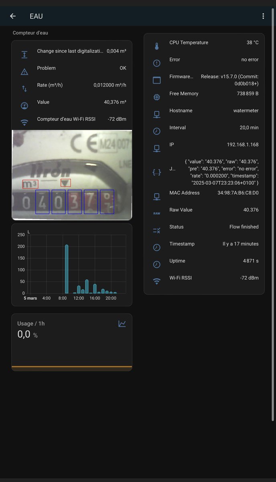Click the -72 dBm value in Compteur d'eau card

pos(117,119)
